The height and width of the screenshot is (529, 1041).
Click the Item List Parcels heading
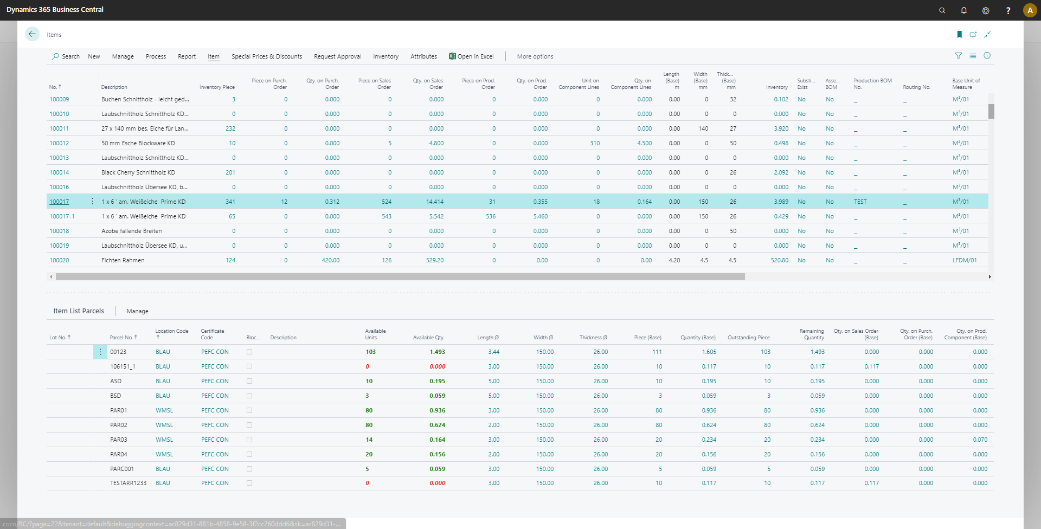79,311
